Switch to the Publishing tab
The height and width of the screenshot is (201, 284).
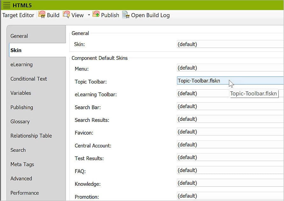(x=22, y=107)
